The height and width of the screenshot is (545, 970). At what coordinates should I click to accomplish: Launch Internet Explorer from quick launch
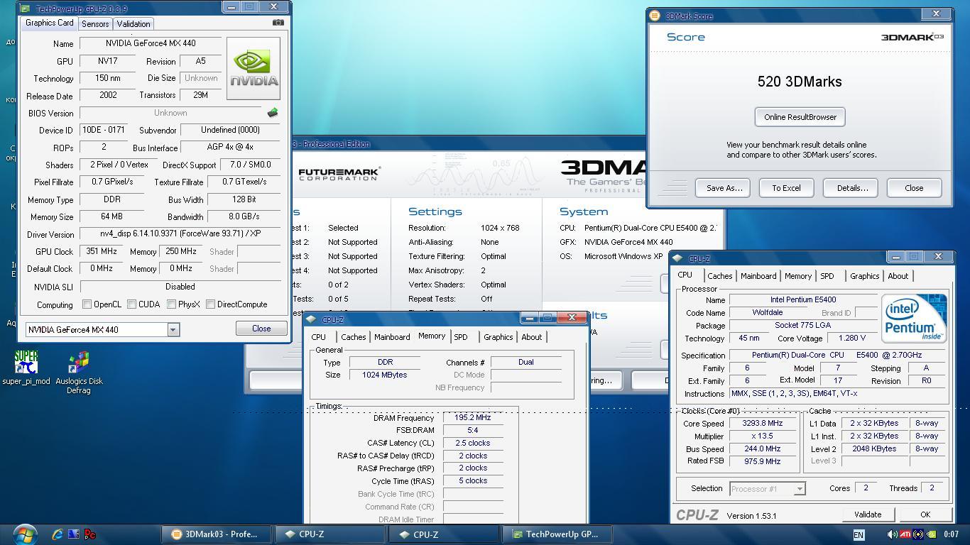coord(58,534)
